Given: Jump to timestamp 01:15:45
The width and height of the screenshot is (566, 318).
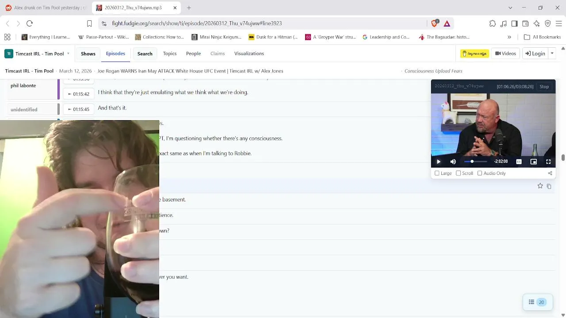Looking at the screenshot, I should click(78, 109).
